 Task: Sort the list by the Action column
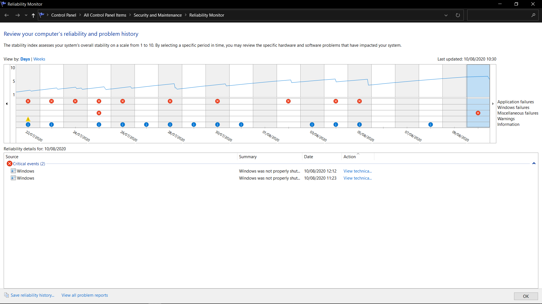[x=358, y=157]
